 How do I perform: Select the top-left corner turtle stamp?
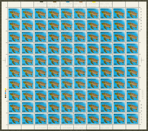click(14, 13)
